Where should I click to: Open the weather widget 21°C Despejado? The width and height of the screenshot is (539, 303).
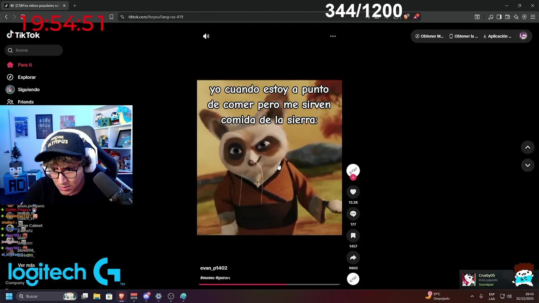tap(437, 296)
